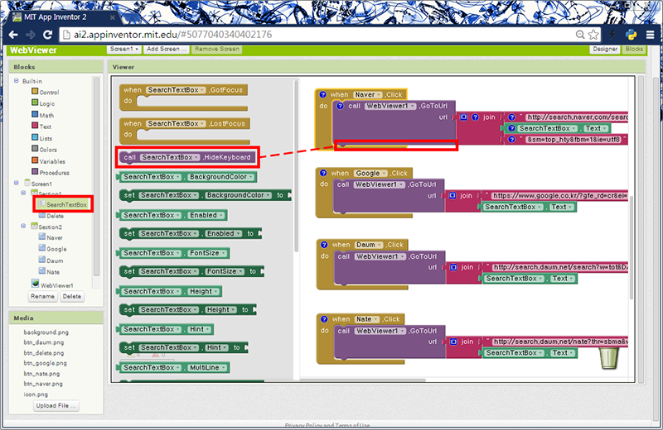The image size is (663, 430).
Task: Select Google component in tree
Action: point(53,249)
